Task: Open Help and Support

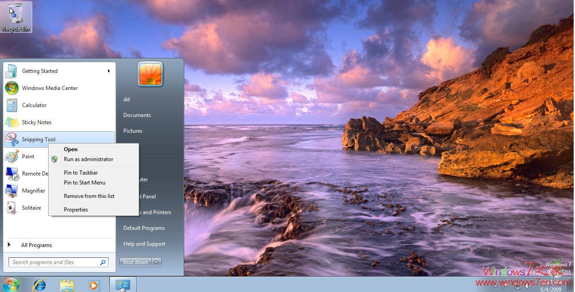Action: [144, 243]
